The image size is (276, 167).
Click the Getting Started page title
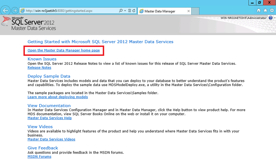[x=100, y=42]
